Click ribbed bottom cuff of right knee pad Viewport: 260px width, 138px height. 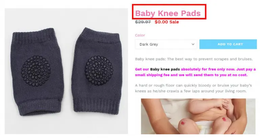pyautogui.click(x=96, y=106)
